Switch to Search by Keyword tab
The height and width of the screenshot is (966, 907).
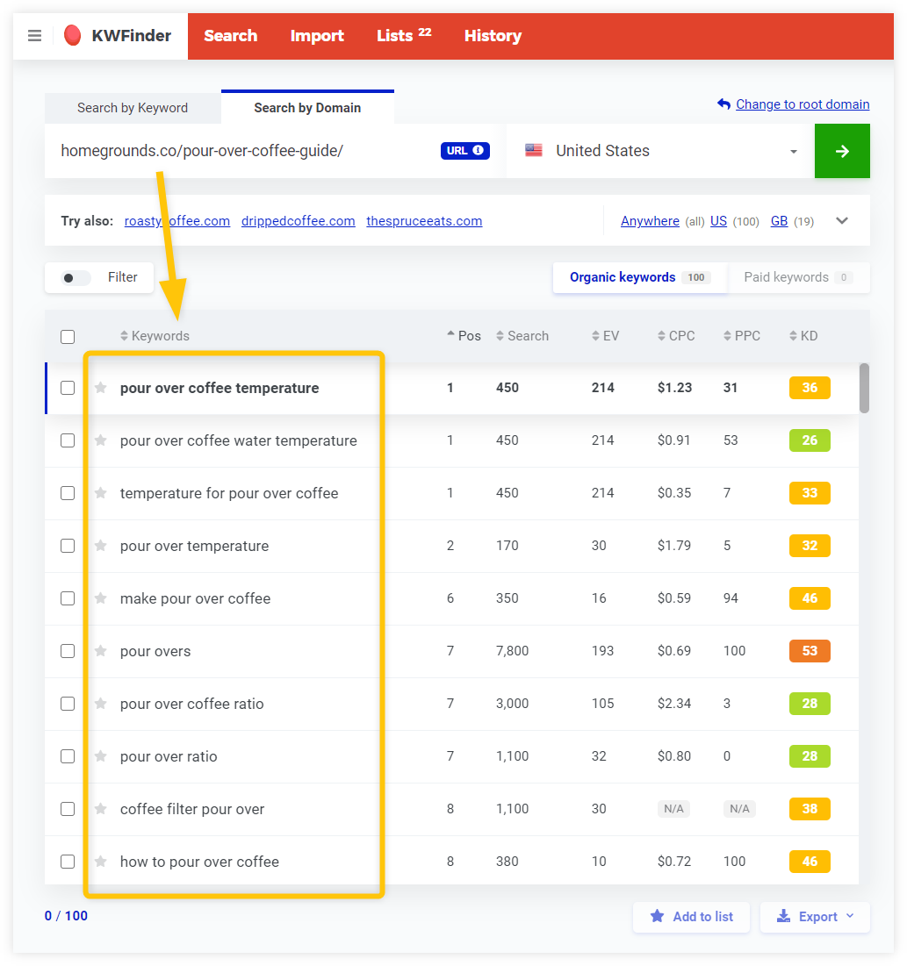[133, 108]
